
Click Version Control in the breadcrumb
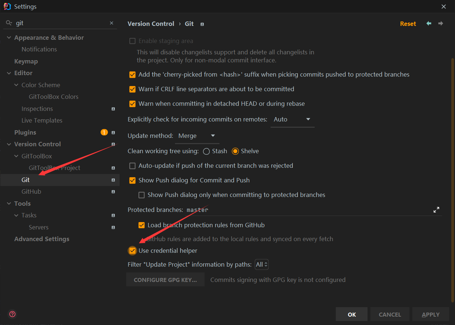(x=151, y=24)
